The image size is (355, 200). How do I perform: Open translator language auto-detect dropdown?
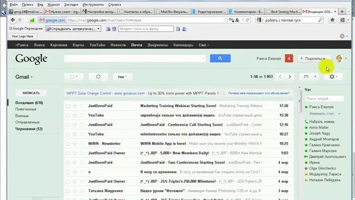coord(73,29)
